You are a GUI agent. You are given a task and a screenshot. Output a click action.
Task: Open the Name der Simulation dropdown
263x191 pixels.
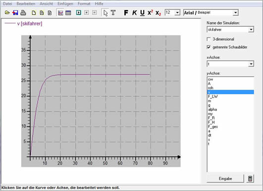251,30
